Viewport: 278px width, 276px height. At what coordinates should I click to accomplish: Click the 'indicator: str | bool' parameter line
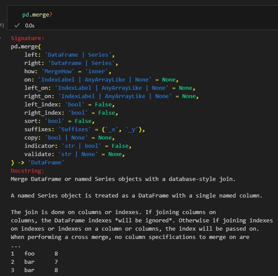[x=78, y=146]
